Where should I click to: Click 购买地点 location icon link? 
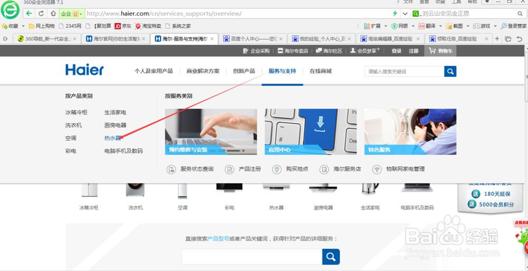pyautogui.click(x=290, y=169)
